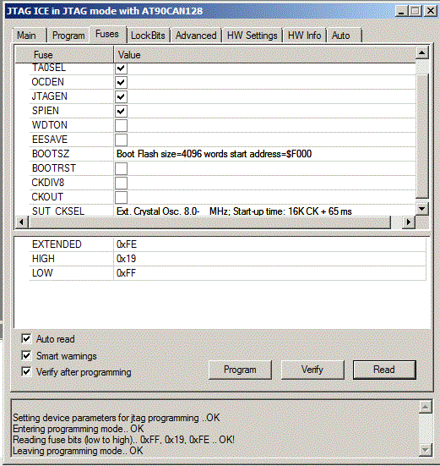The width and height of the screenshot is (440, 466).
Task: Click the log panel scroll-up arrow
Action: (425, 407)
